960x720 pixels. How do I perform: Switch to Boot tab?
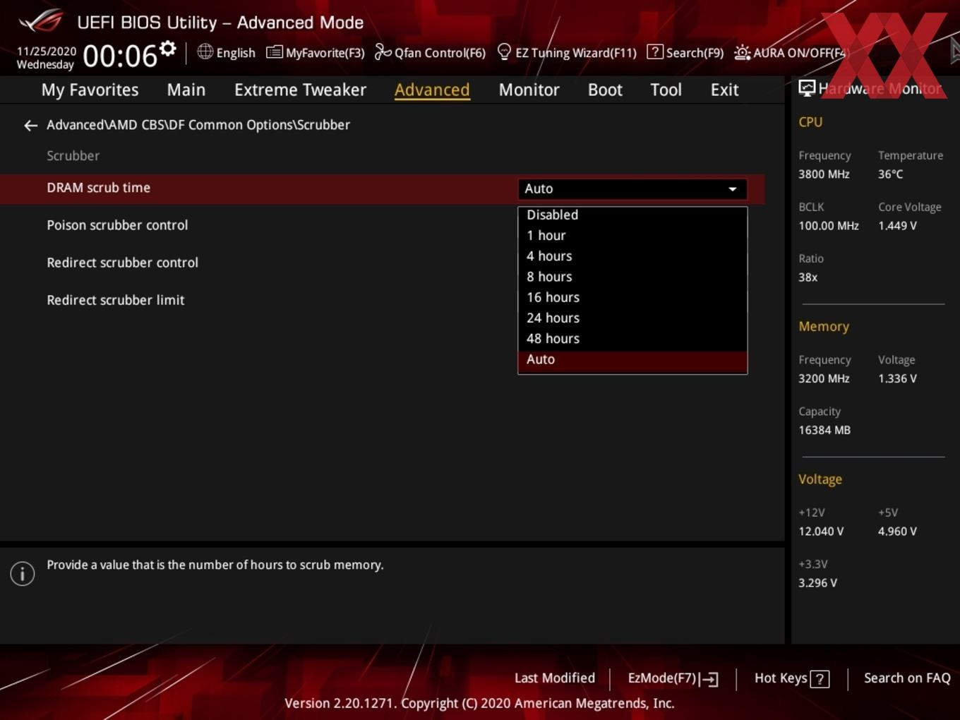[605, 90]
